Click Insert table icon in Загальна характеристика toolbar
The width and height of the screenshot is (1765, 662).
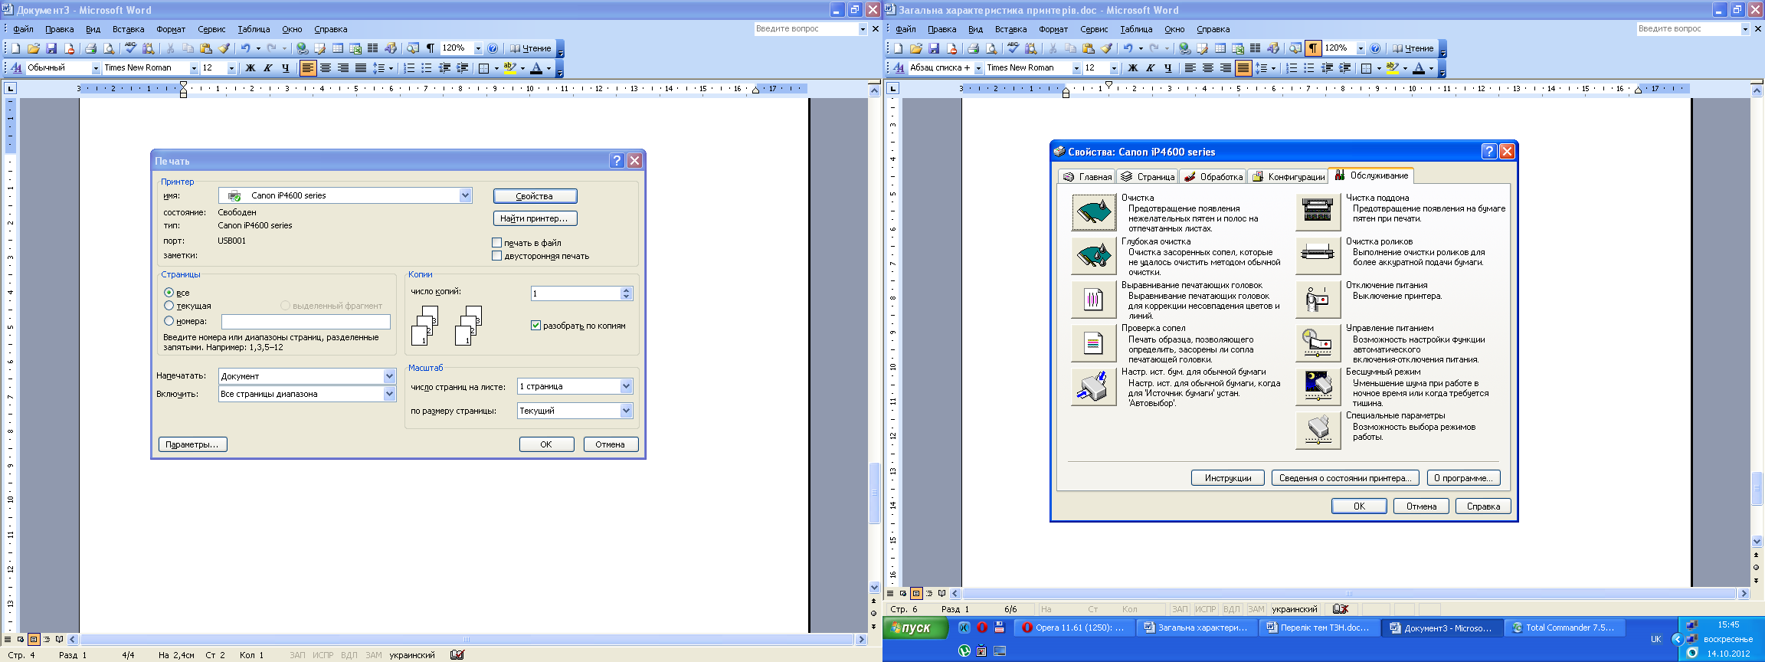click(1220, 48)
